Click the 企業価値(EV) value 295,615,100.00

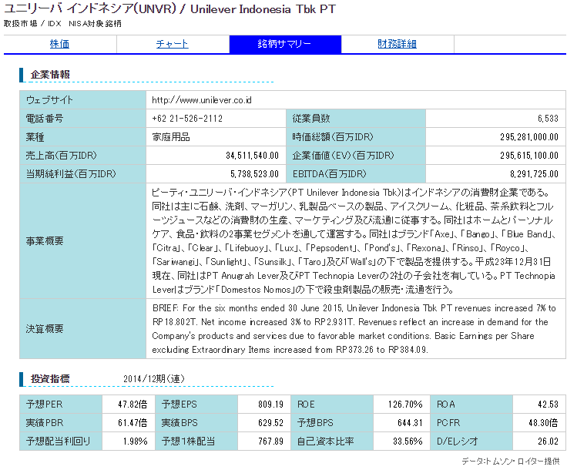click(529, 156)
